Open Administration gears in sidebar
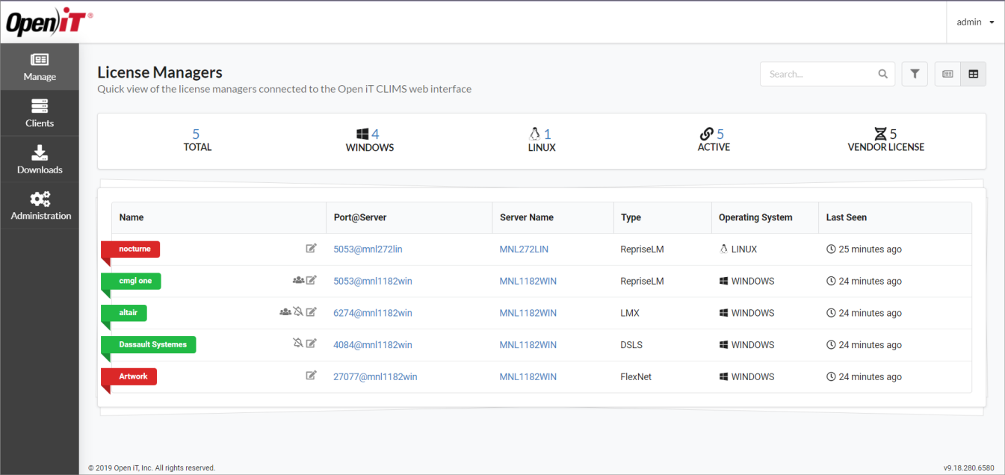The height and width of the screenshot is (475, 1005). pyautogui.click(x=40, y=206)
